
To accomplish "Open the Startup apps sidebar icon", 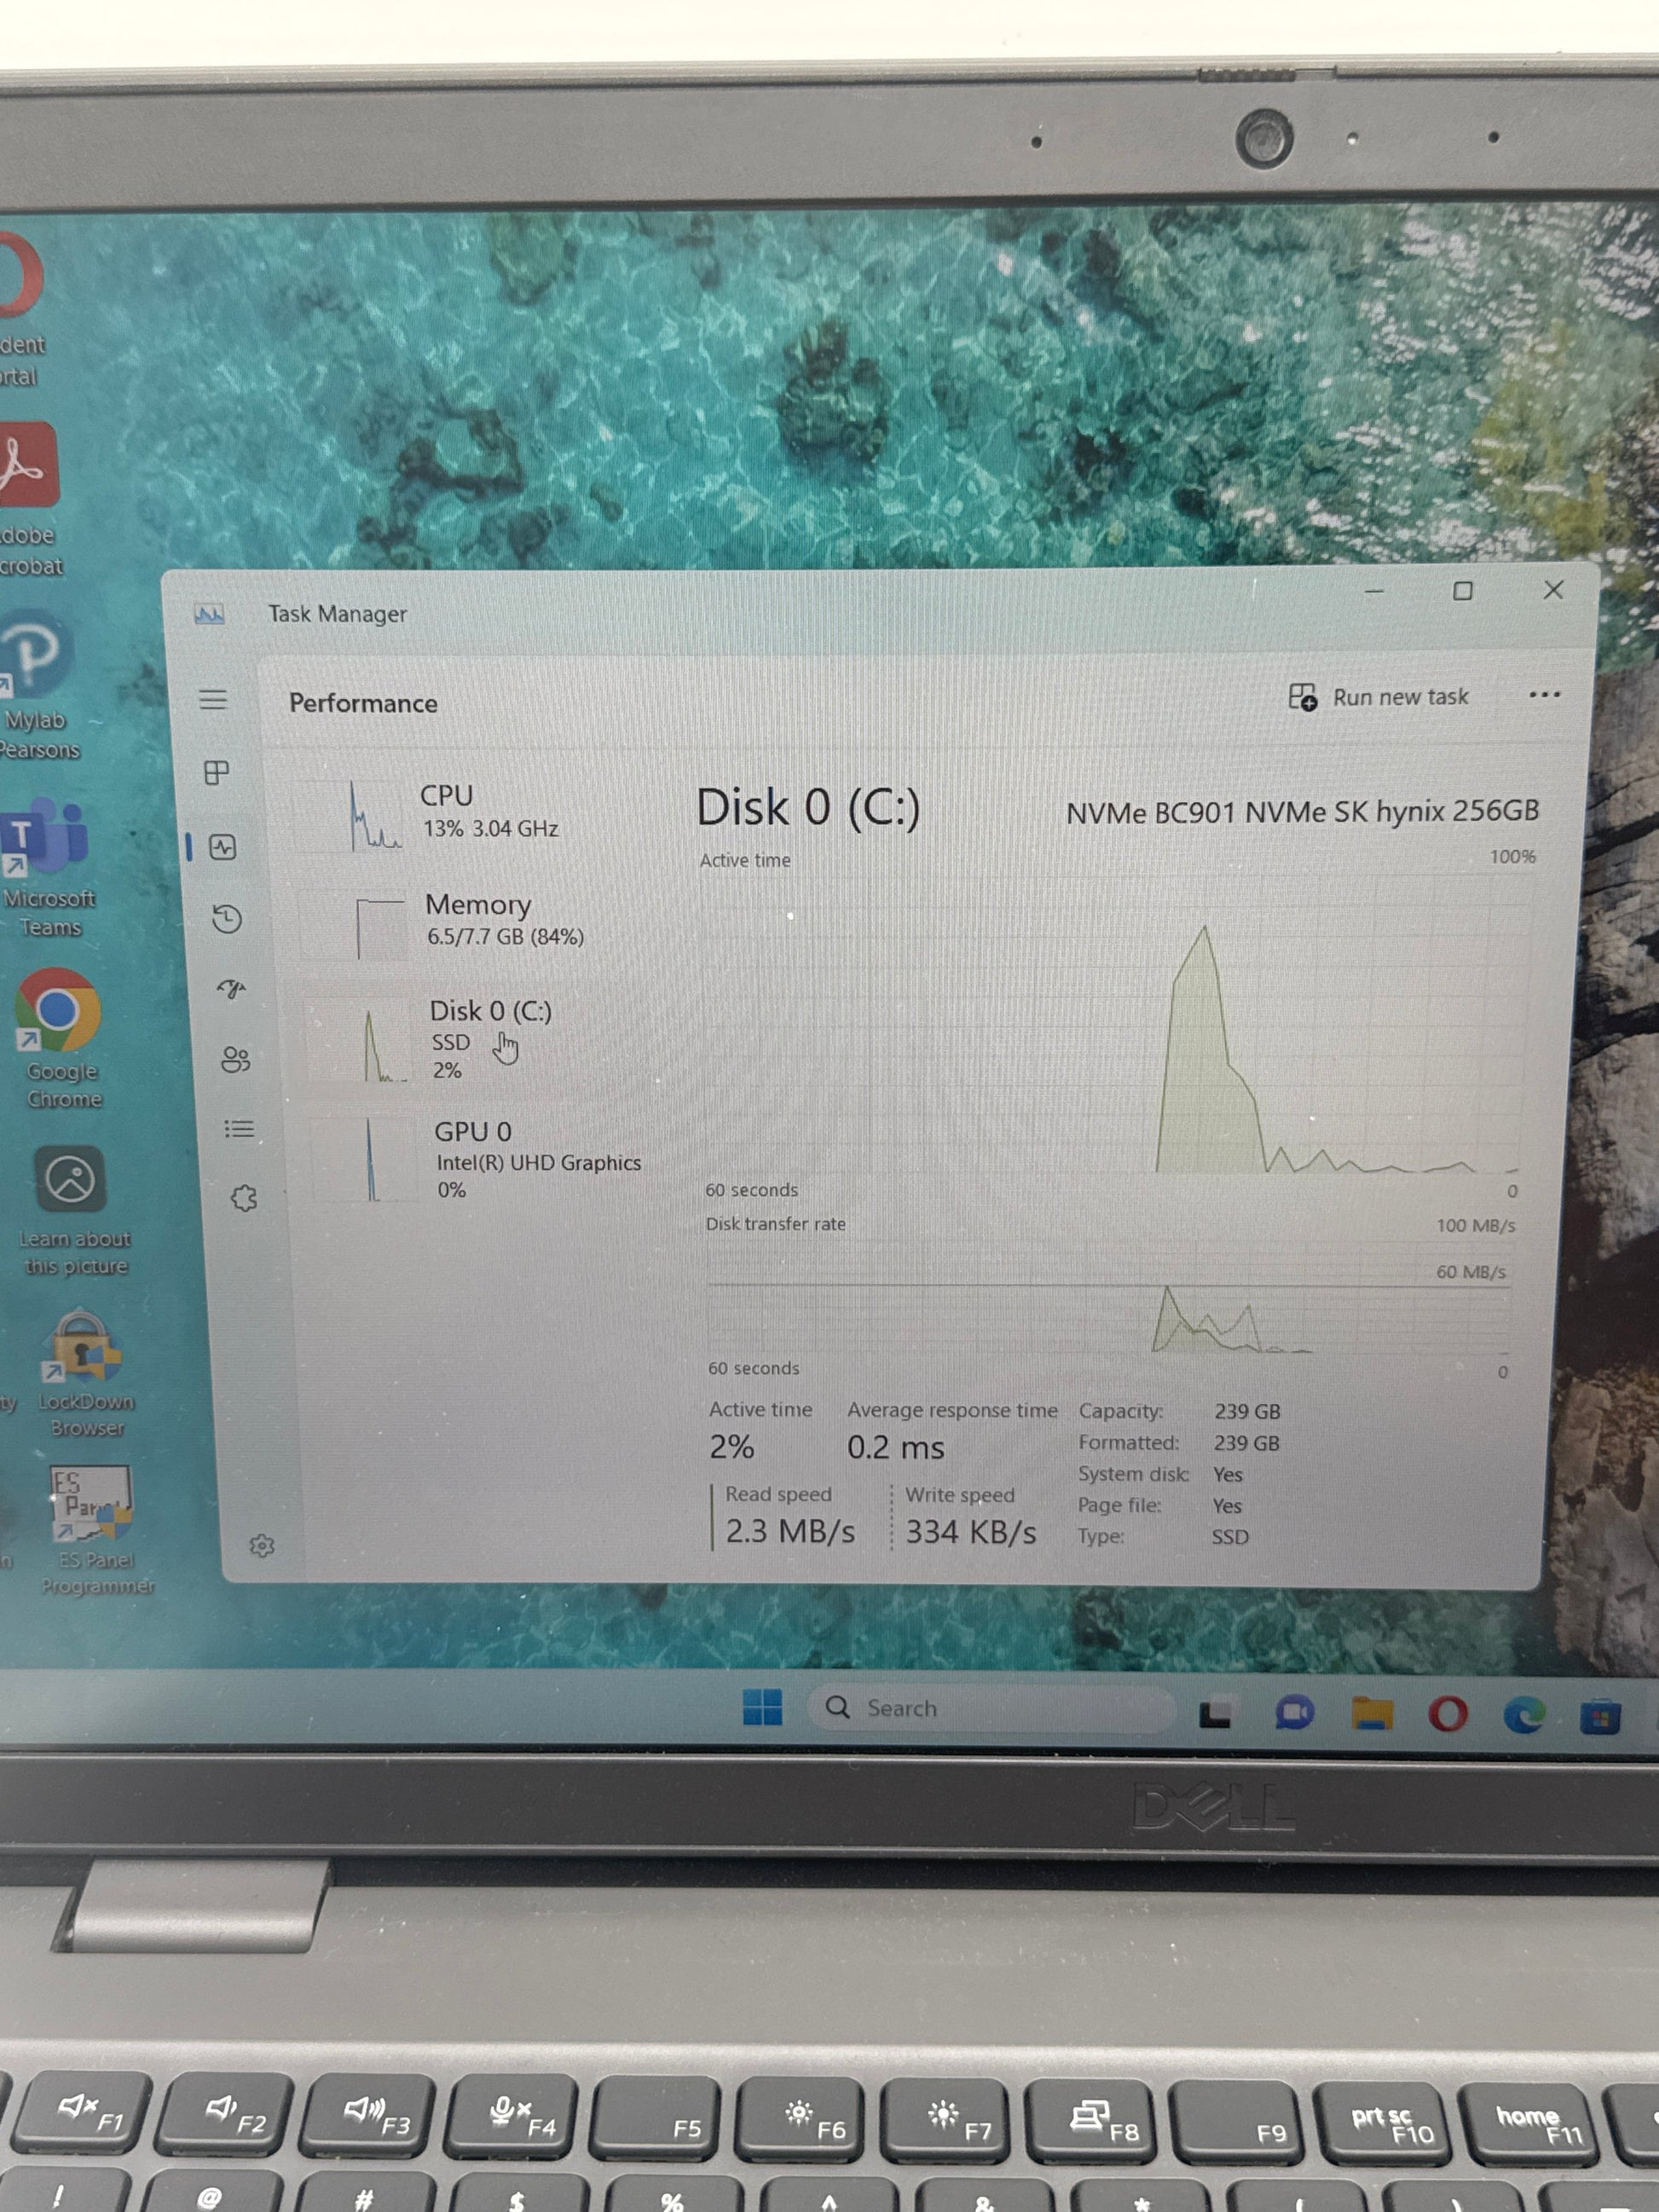I will (x=231, y=989).
